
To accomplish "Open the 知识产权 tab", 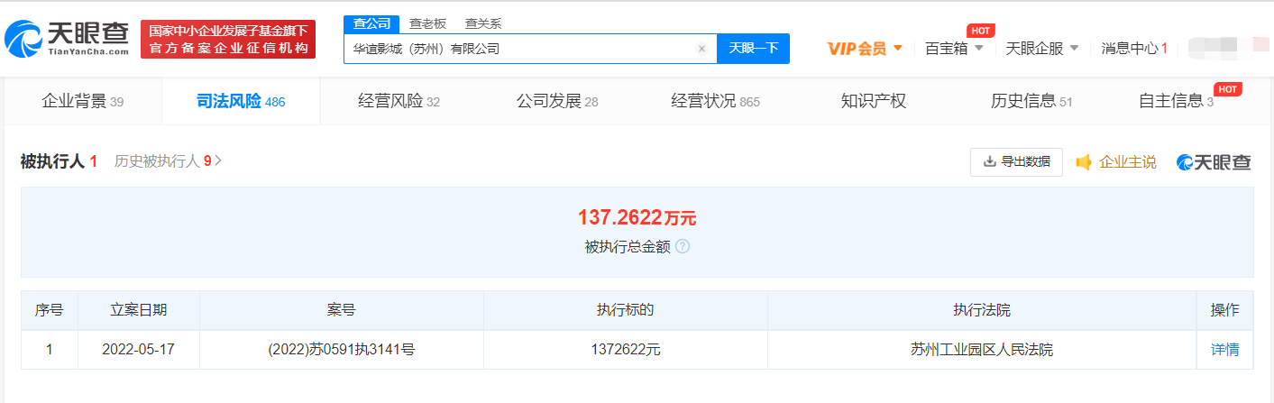I will click(x=873, y=101).
